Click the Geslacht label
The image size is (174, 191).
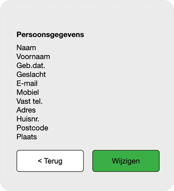tap(31, 75)
